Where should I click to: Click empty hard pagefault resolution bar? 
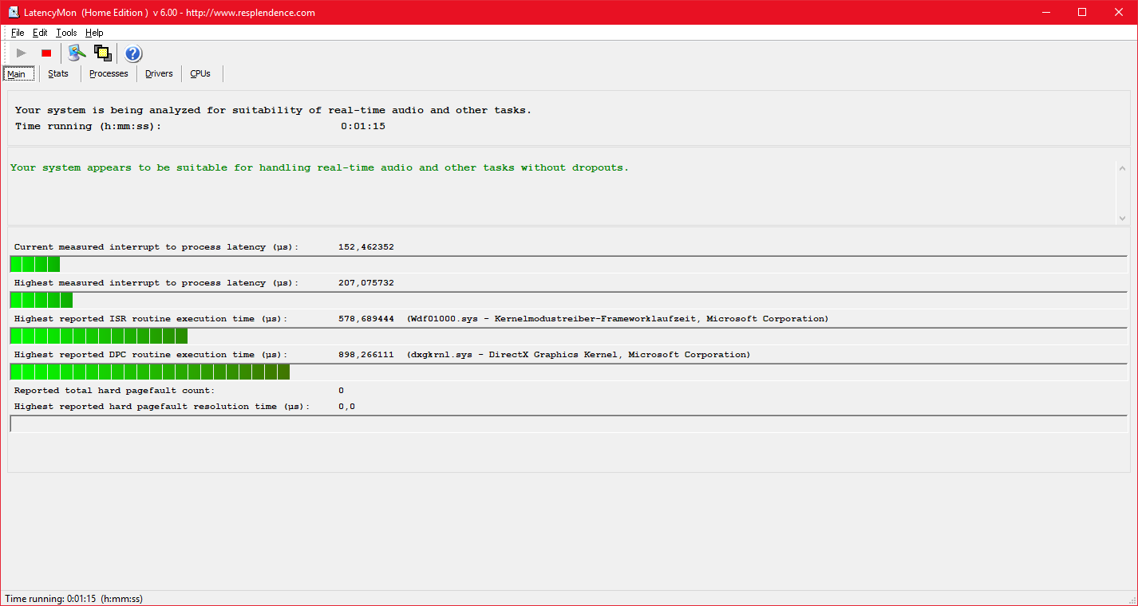pyautogui.click(x=569, y=423)
